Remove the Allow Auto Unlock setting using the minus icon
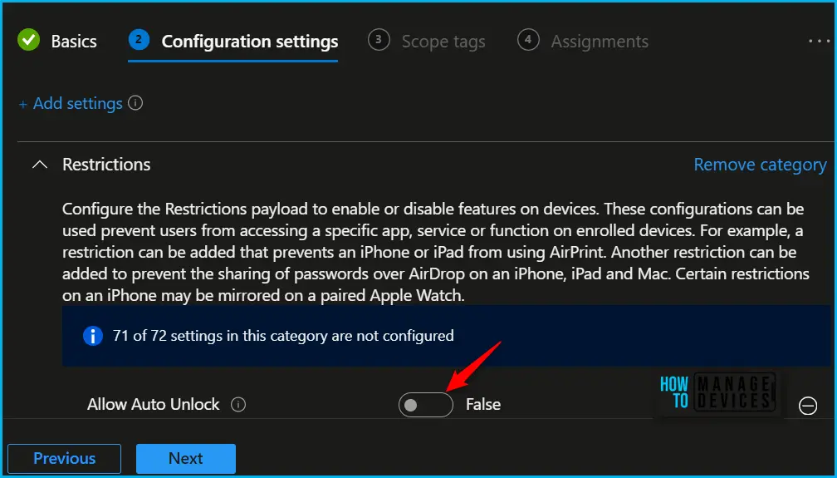 [x=808, y=406]
